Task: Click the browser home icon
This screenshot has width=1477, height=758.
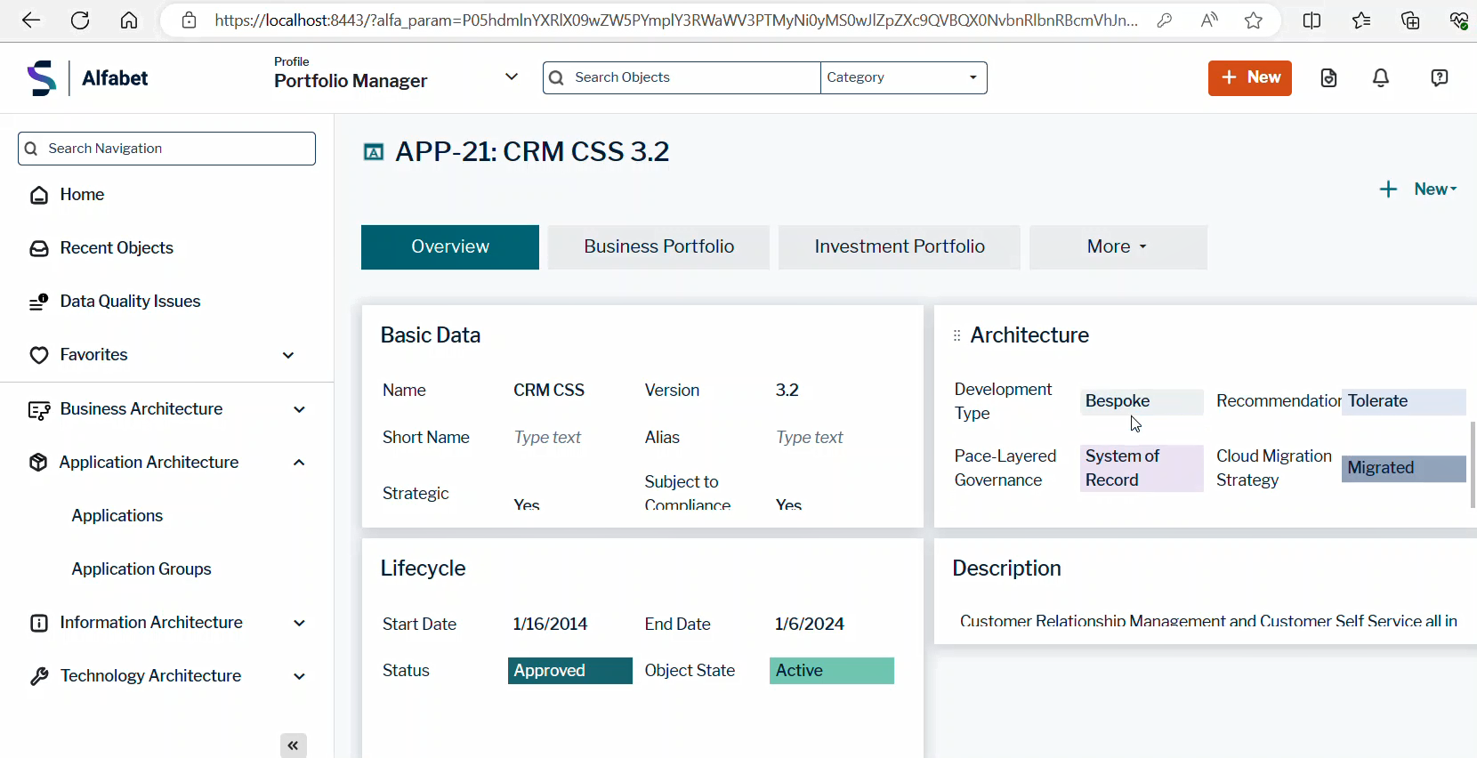Action: [x=129, y=20]
